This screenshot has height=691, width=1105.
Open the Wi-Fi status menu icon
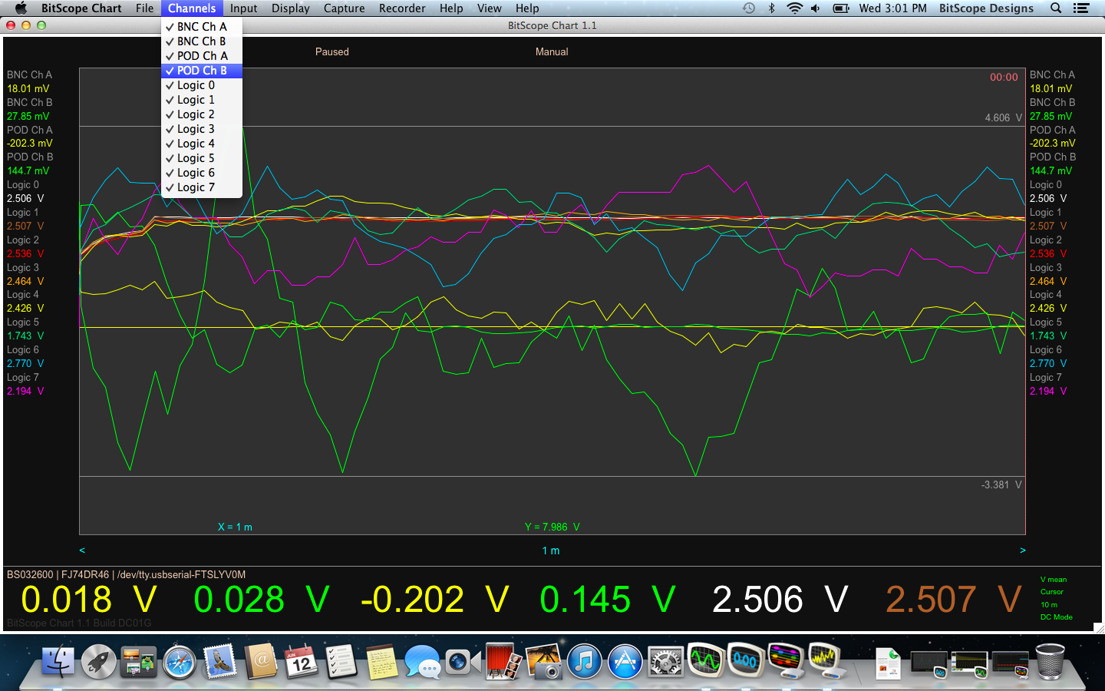(x=794, y=8)
